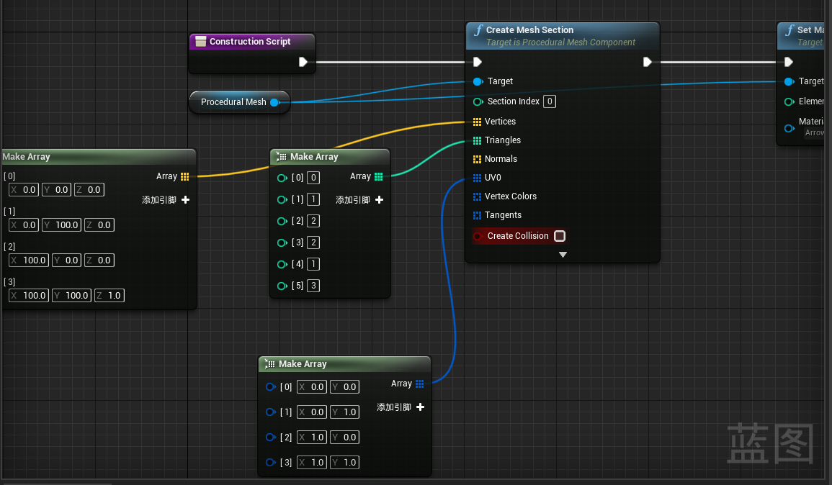This screenshot has width=832, height=485.
Task: Click the exec output arrow on Create Mesh Section
Action: click(647, 62)
